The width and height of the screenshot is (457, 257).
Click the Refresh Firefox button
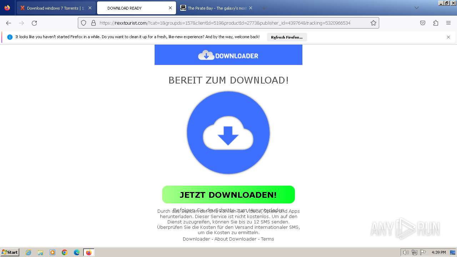287,37
